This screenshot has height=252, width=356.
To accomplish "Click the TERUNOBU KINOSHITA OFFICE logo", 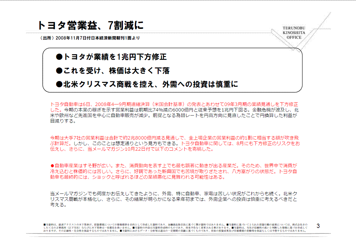I will (x=294, y=33).
